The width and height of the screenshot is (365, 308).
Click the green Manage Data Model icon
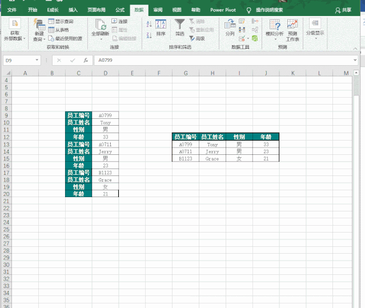pos(255,38)
